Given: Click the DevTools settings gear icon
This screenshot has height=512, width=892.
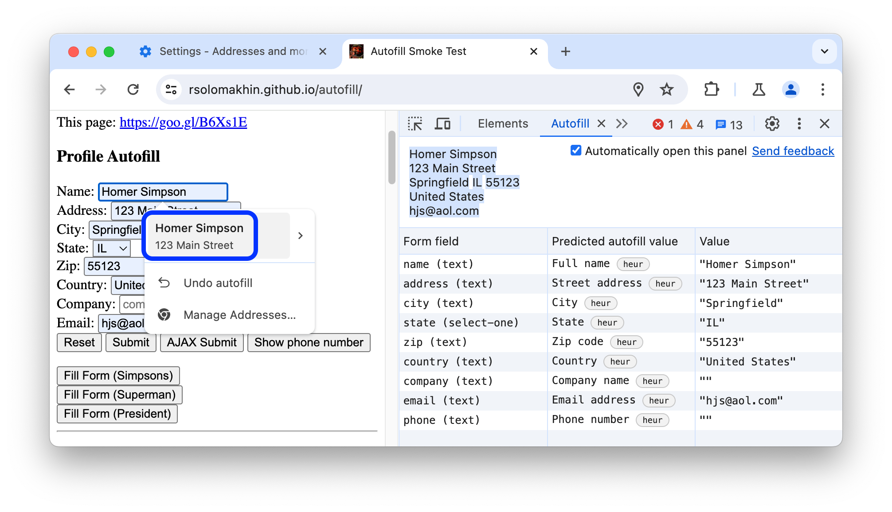Looking at the screenshot, I should pos(772,124).
